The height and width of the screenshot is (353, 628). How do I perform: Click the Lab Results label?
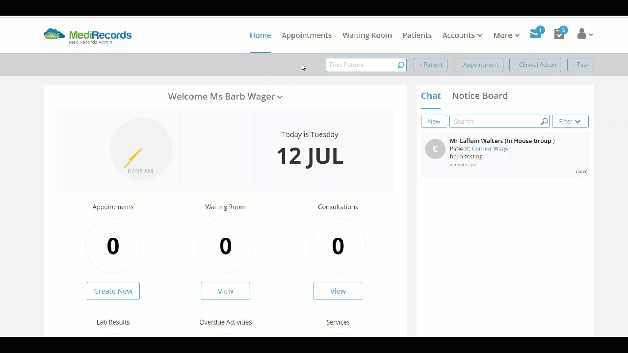(x=113, y=322)
